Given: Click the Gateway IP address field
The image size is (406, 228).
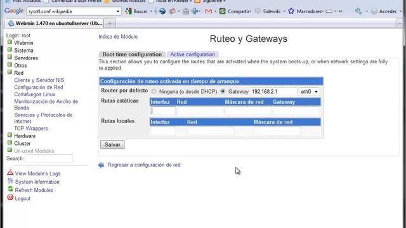Looking at the screenshot, I should point(273,91).
